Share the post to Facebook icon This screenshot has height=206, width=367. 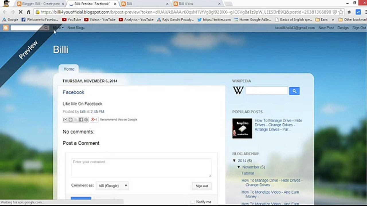click(81, 120)
